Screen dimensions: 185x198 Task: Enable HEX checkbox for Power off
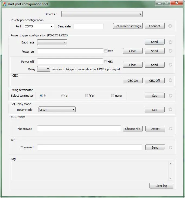105,61
